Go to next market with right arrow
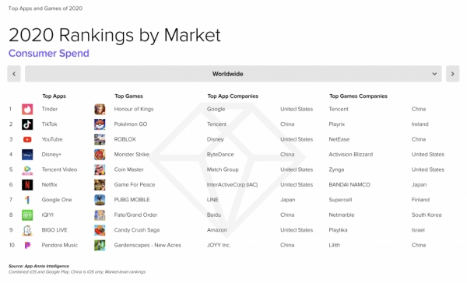The height and width of the screenshot is (283, 467). [452, 74]
